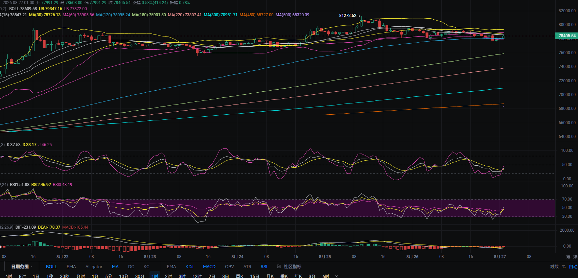Click the 自动 auto-scale button
Viewport: 578px width, 278px height.
[573, 267]
